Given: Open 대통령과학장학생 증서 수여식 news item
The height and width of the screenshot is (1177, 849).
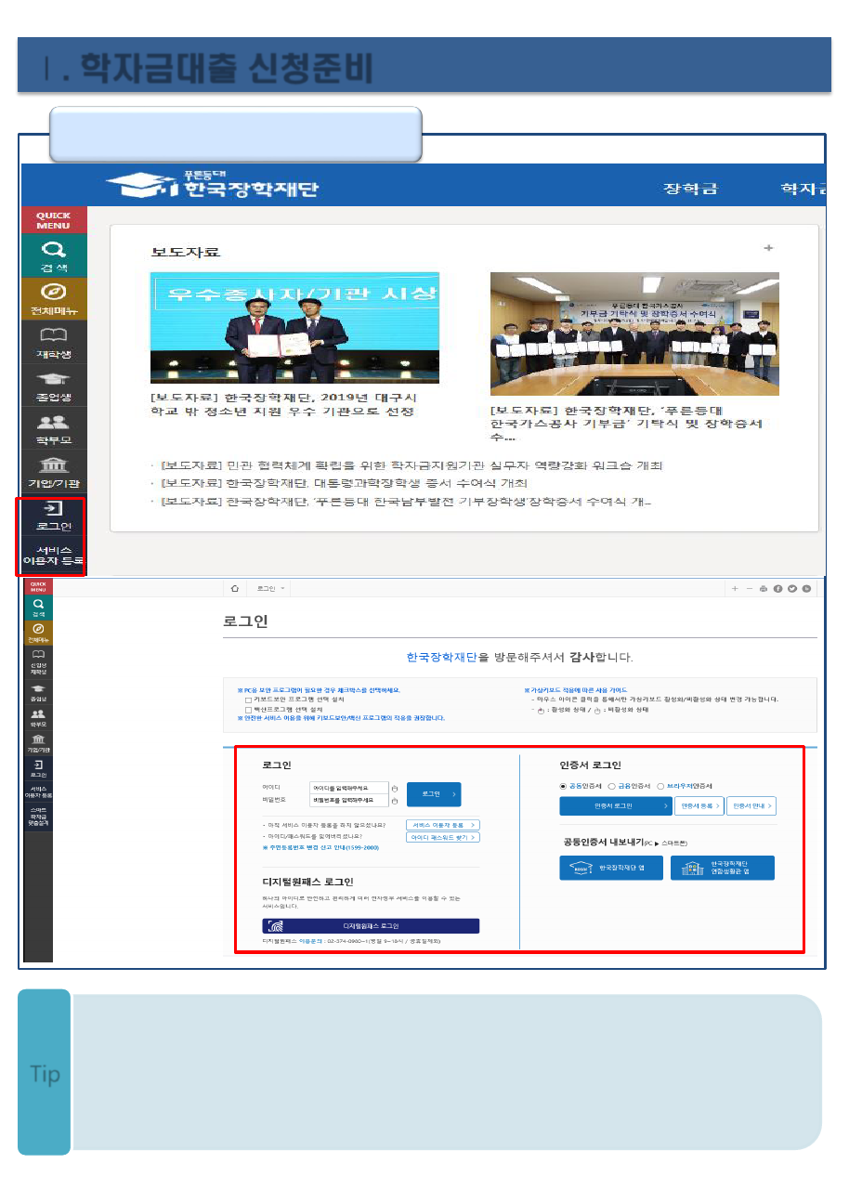Looking at the screenshot, I should (344, 483).
